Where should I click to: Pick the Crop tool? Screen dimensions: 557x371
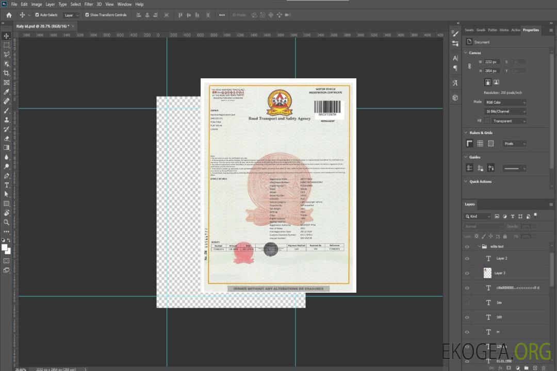point(7,73)
